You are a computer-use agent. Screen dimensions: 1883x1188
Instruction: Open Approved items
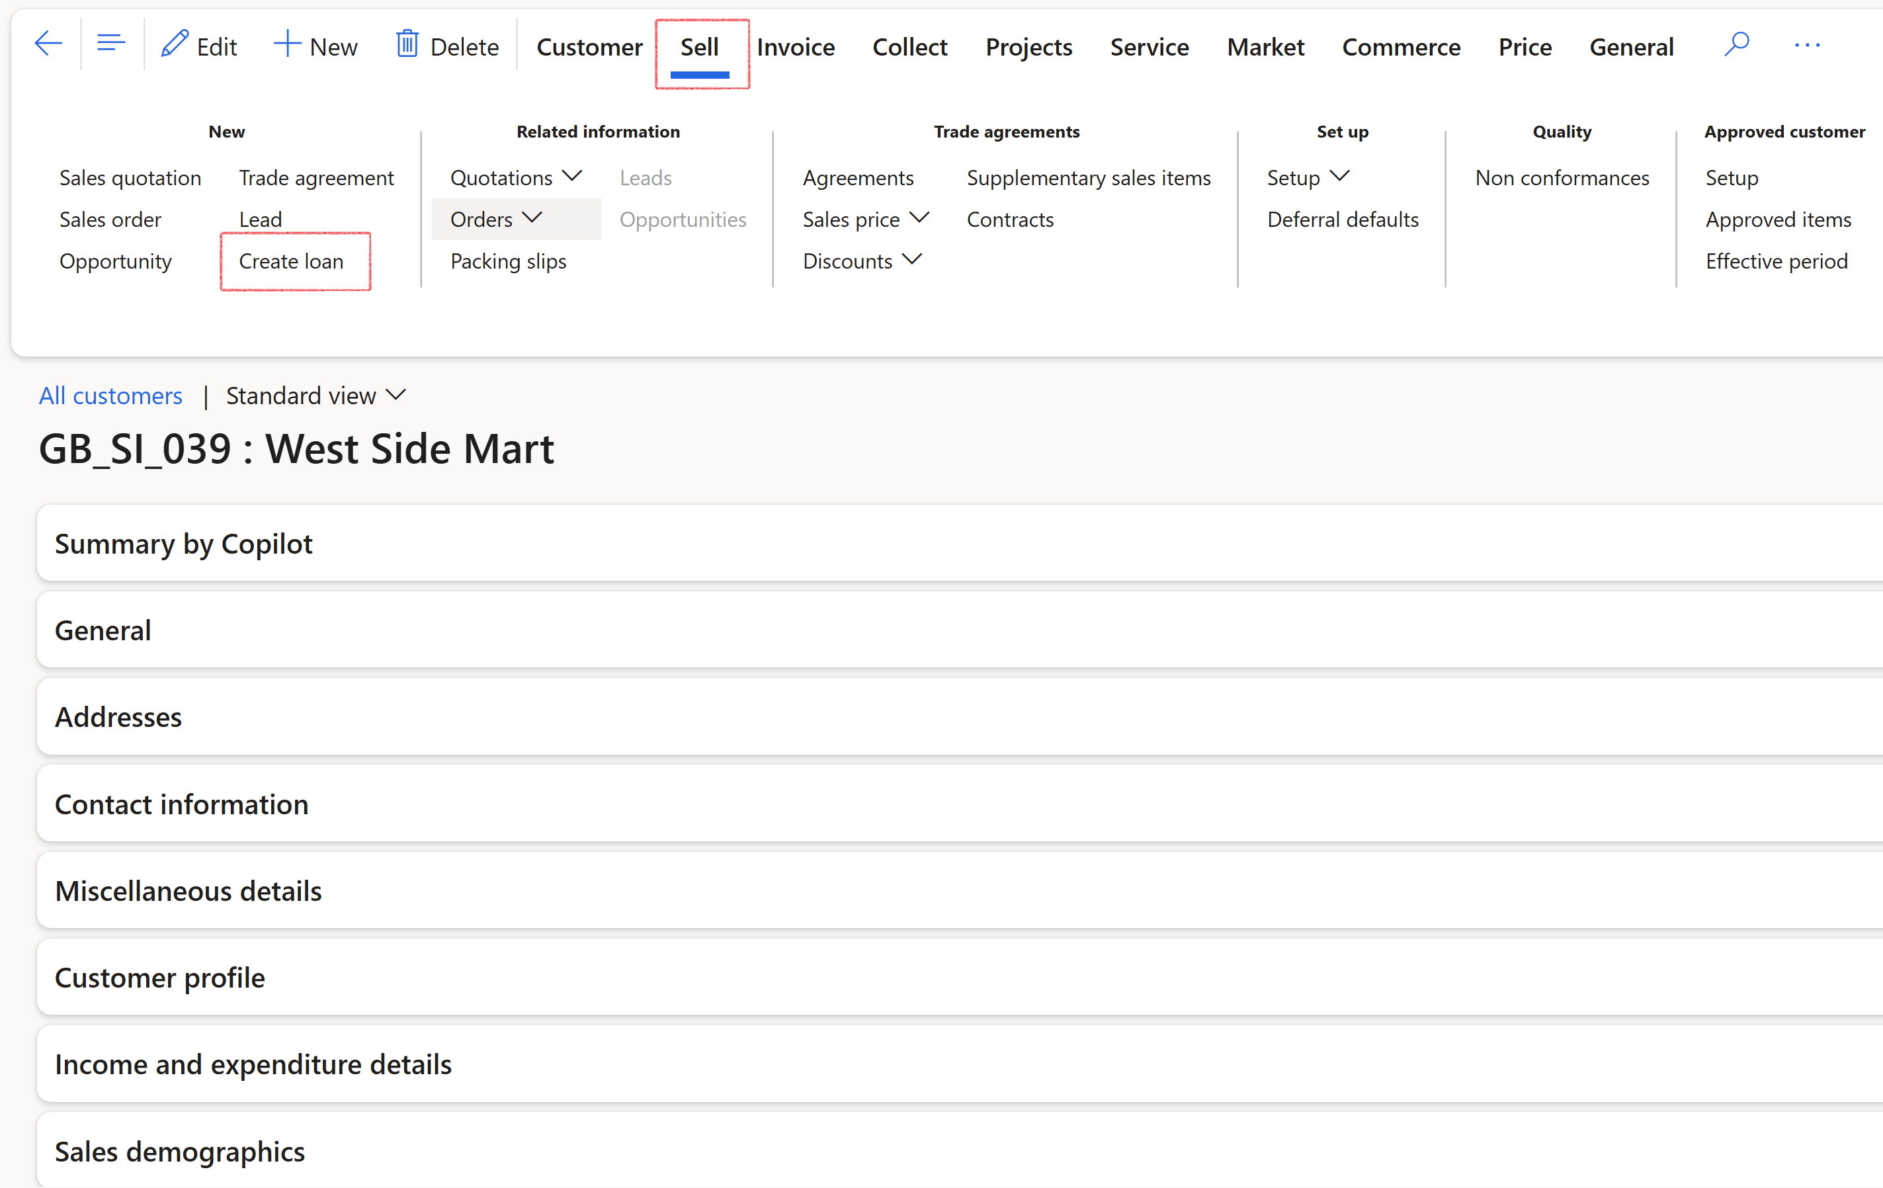click(1778, 219)
